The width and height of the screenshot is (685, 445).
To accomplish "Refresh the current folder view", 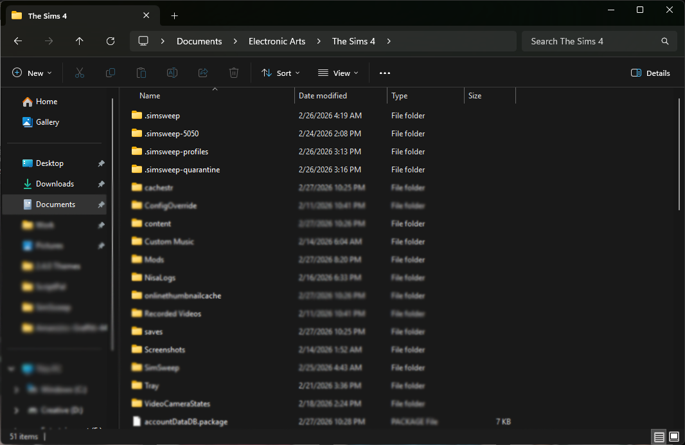I will pyautogui.click(x=111, y=41).
